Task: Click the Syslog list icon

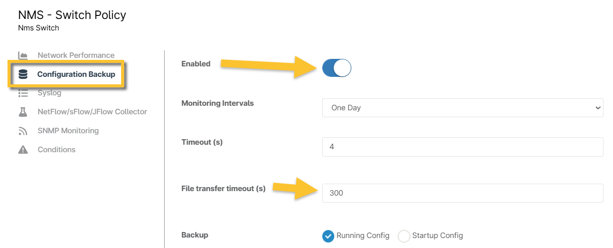Action: pos(23,93)
